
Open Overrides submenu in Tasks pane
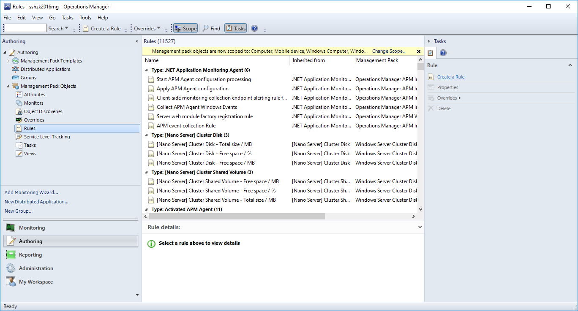(x=449, y=98)
